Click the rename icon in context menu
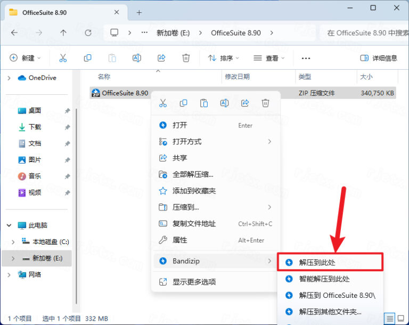409x325 pixels. [224, 103]
